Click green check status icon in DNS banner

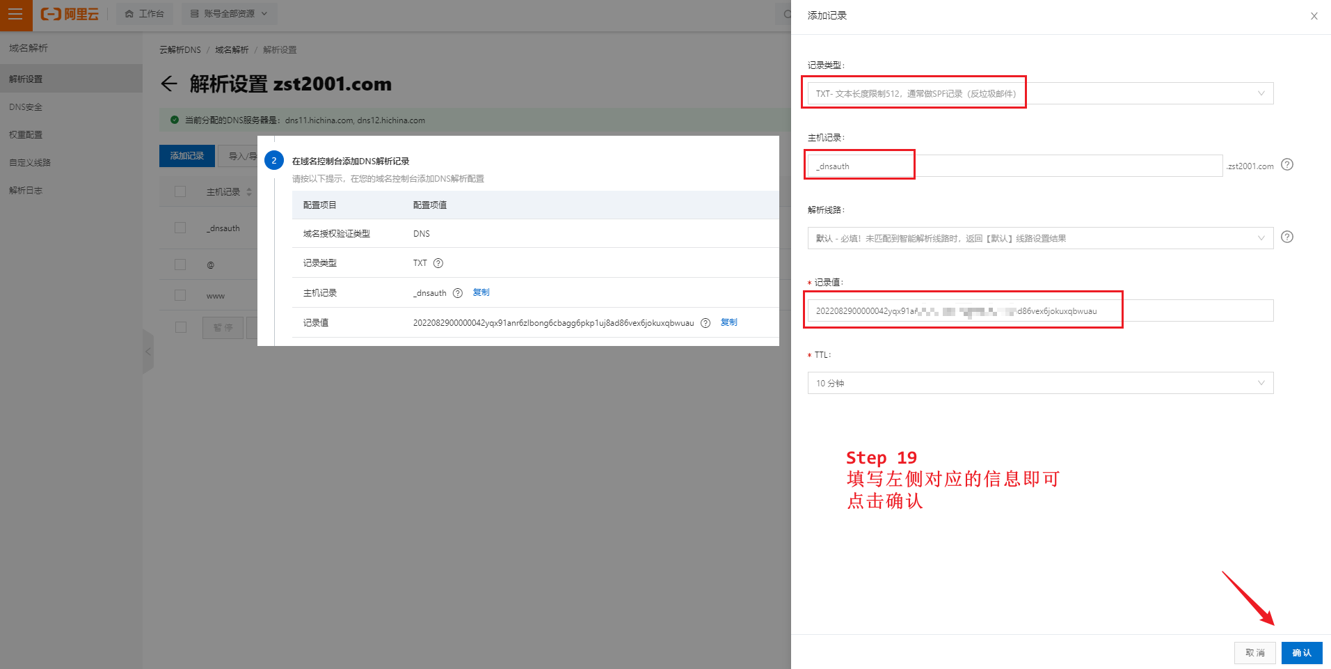[x=175, y=120]
